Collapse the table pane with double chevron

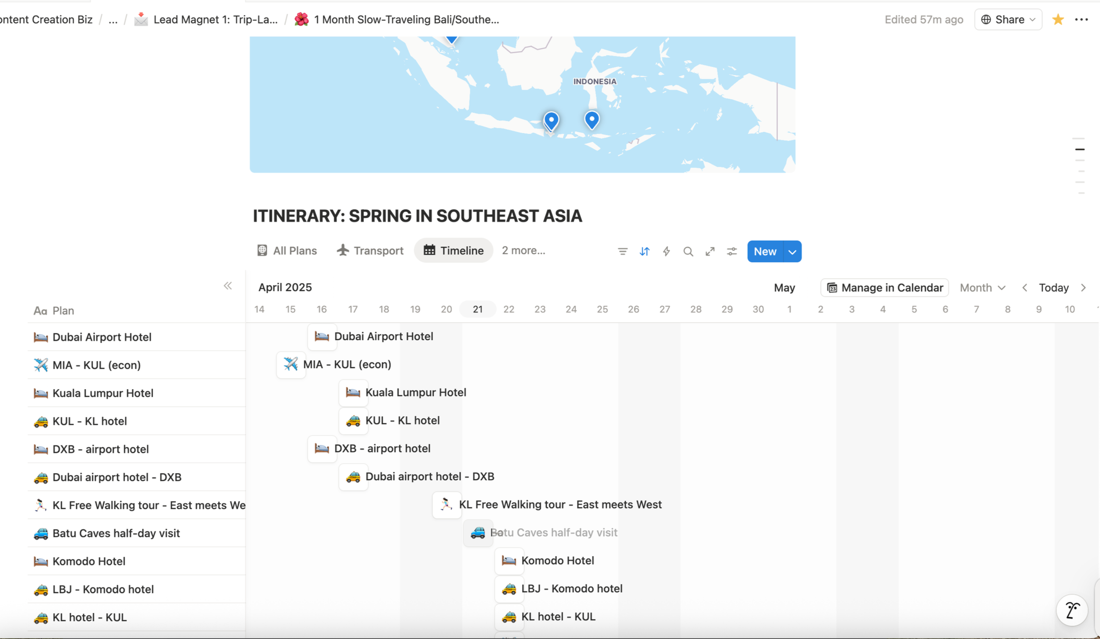228,286
